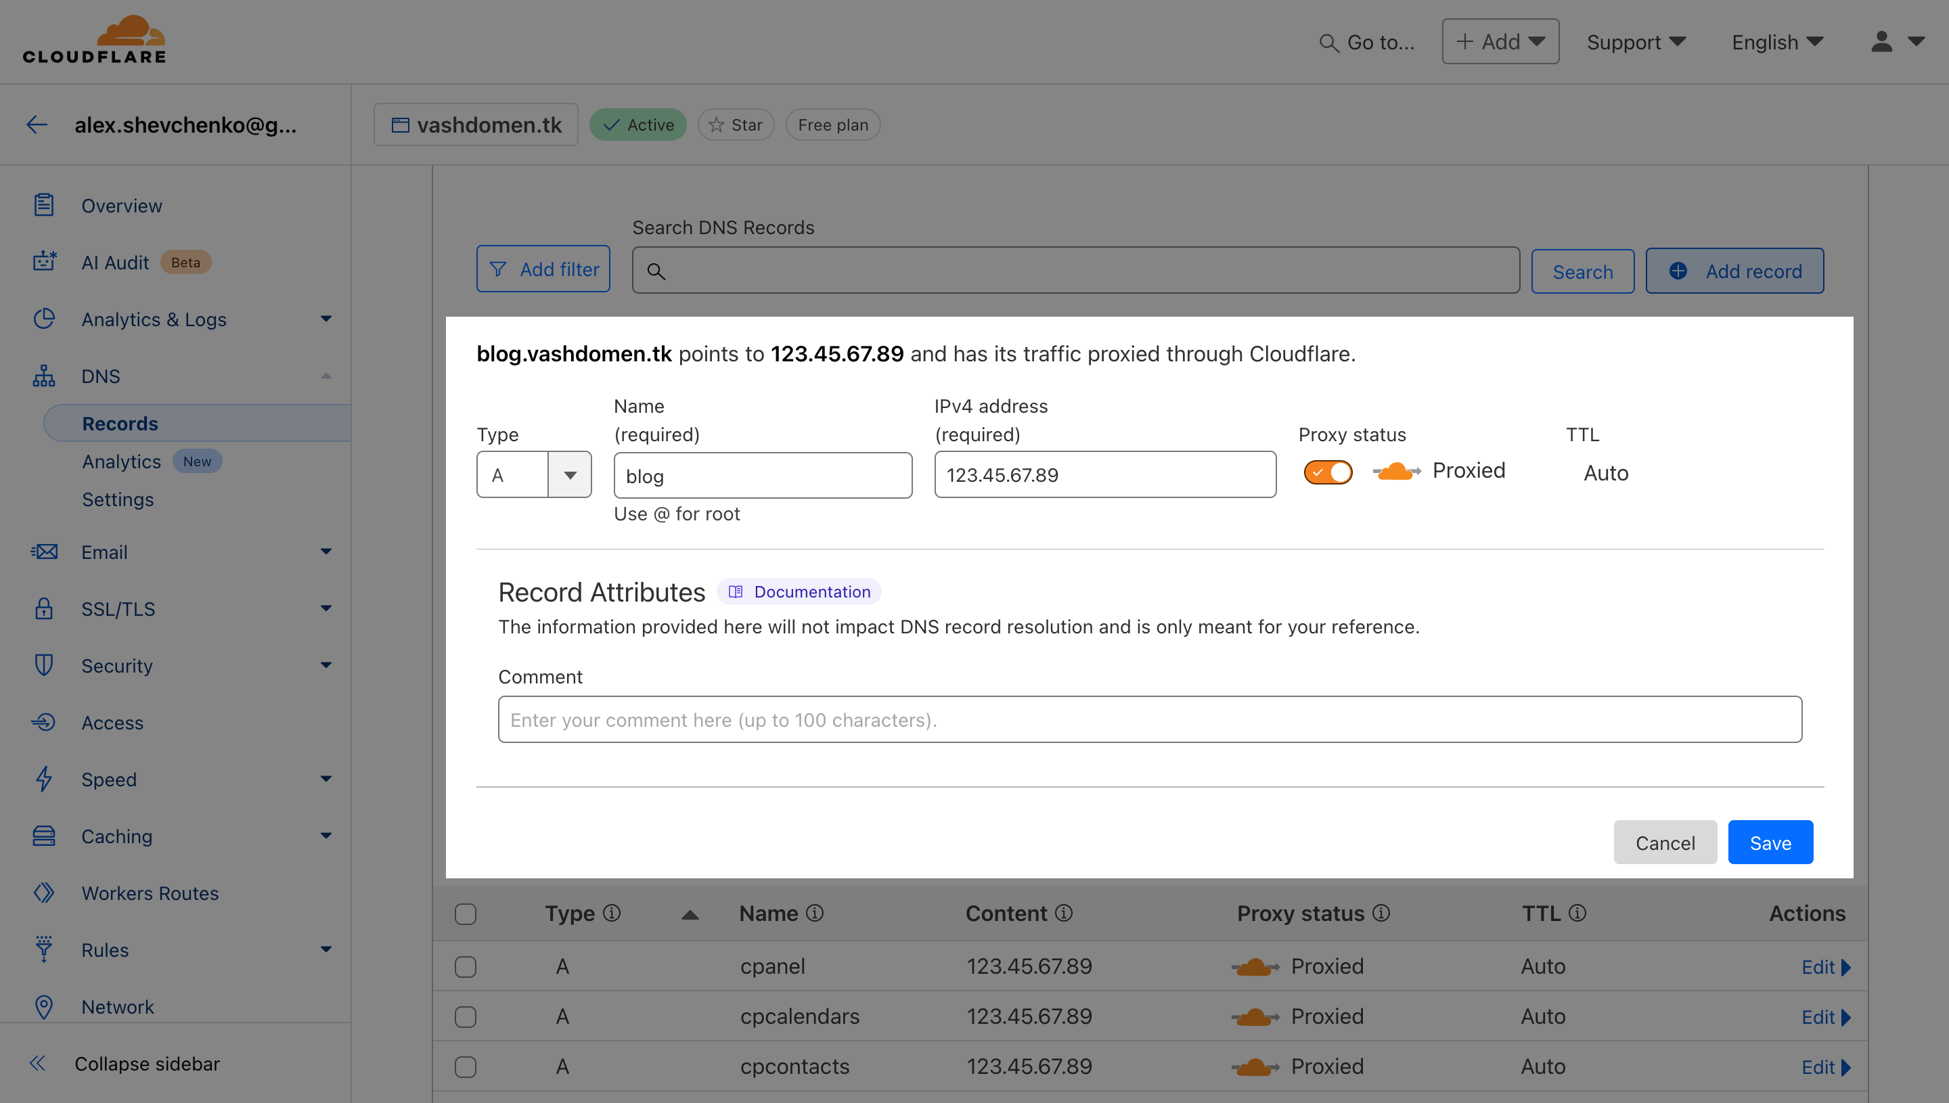This screenshot has height=1103, width=1949.
Task: Click the Save button
Action: tap(1770, 842)
